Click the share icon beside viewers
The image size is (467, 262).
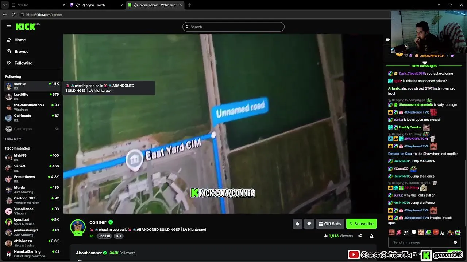(360, 236)
